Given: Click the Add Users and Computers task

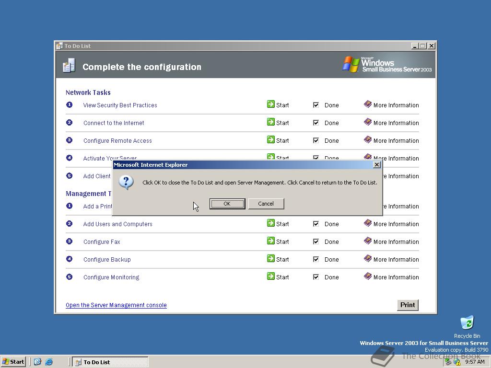Looking at the screenshot, I should coord(118,224).
